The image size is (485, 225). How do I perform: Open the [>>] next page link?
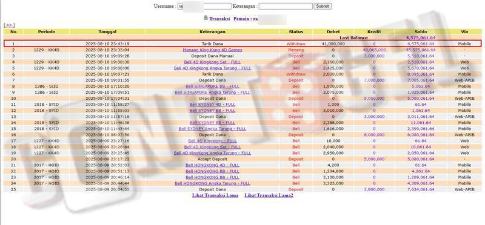coord(9,25)
